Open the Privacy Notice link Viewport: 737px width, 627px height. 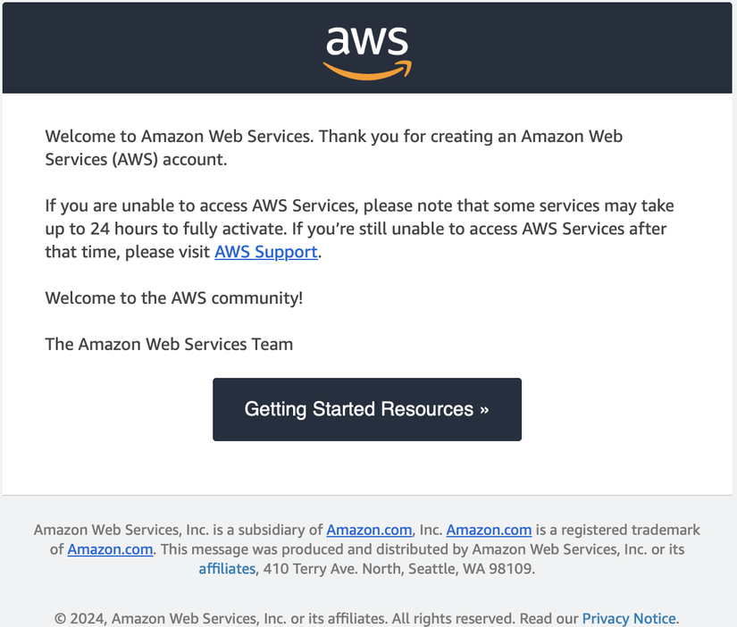(629, 618)
